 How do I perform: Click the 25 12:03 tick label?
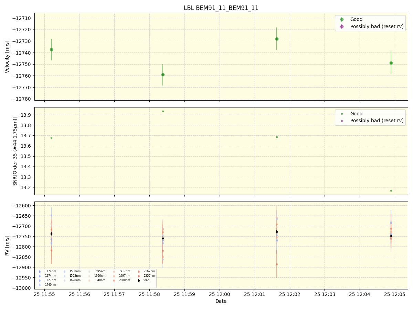coord(325,294)
